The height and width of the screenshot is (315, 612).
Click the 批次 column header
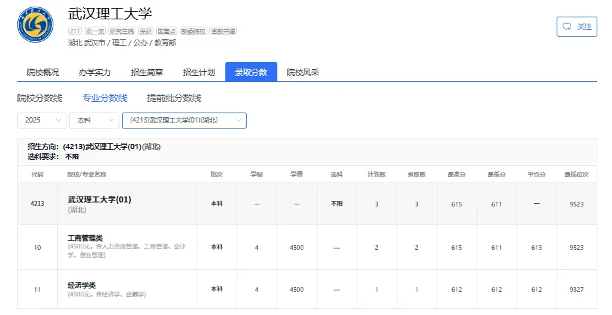[x=217, y=174]
